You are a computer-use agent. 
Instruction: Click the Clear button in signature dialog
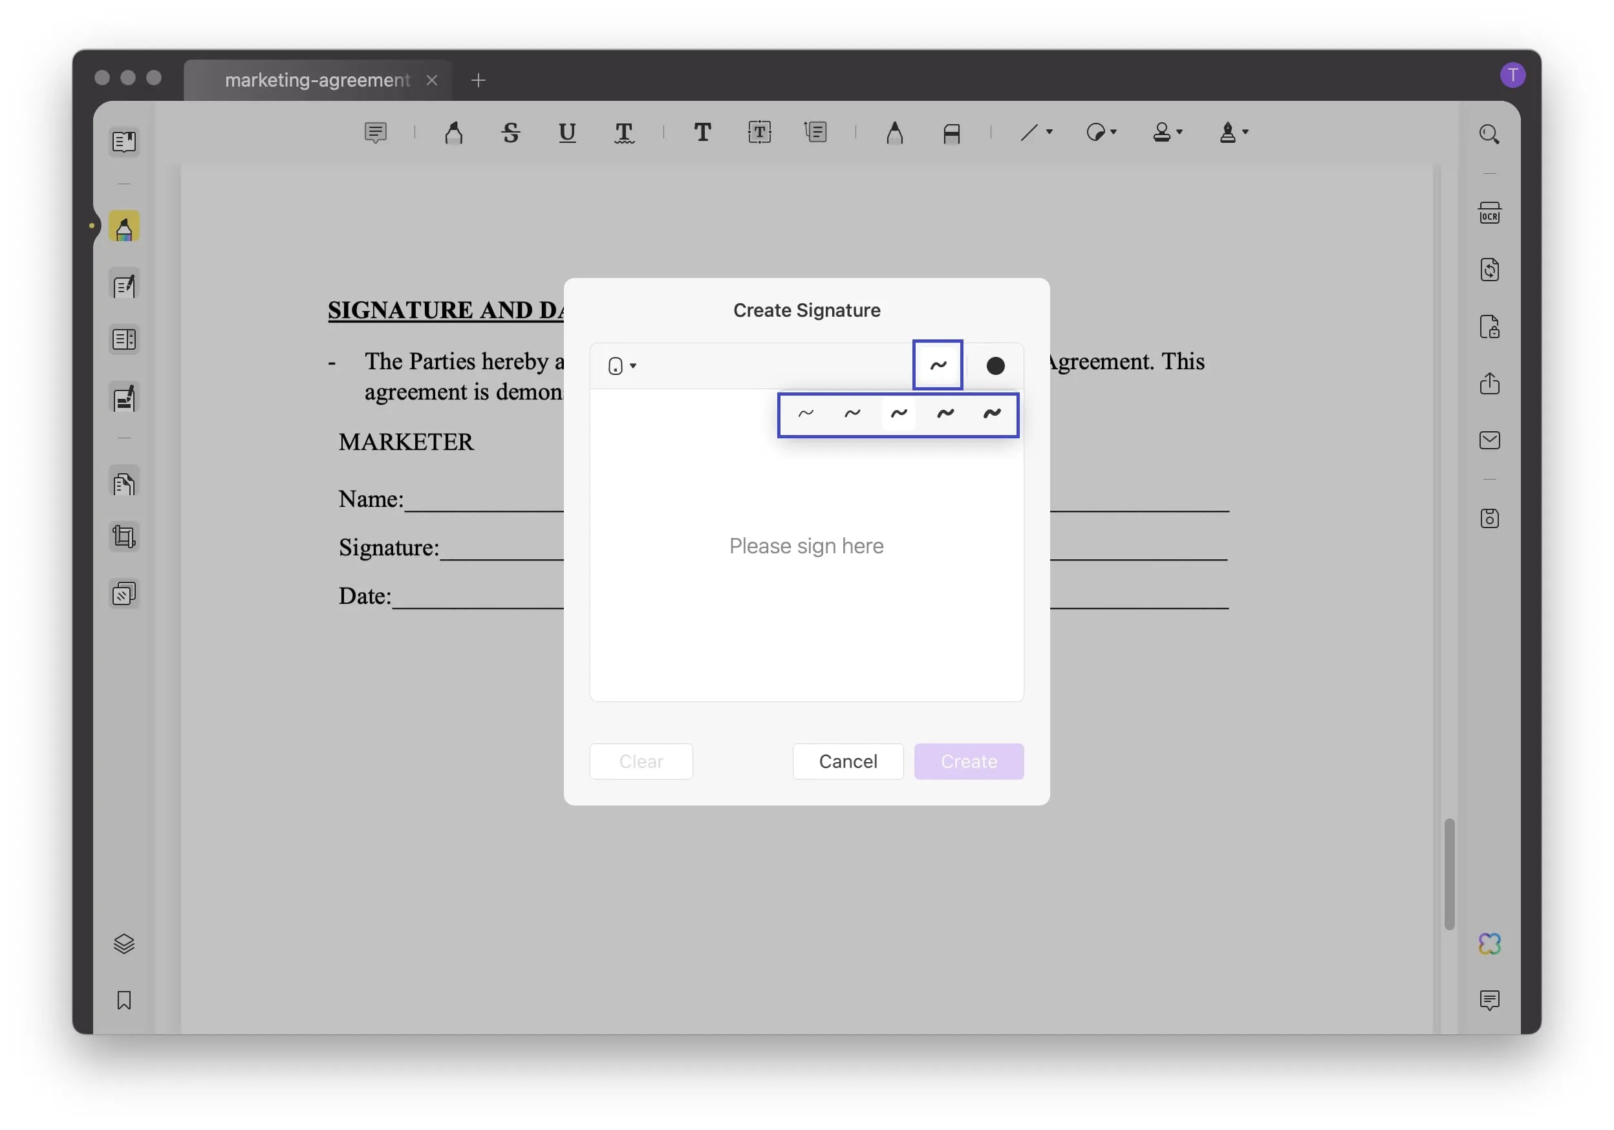640,761
